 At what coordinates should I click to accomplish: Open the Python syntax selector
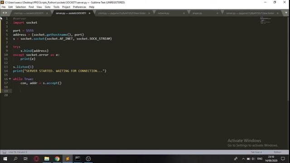point(277,152)
